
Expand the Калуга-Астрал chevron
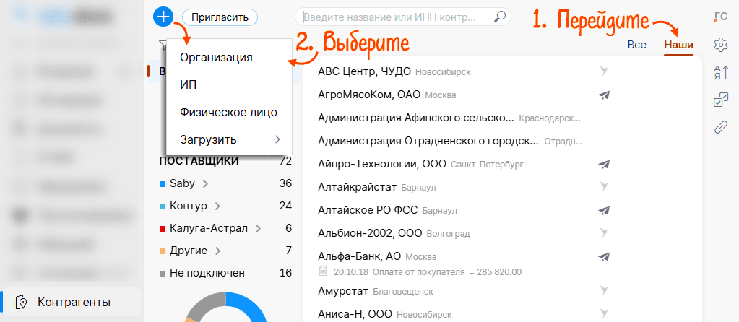pyautogui.click(x=258, y=229)
